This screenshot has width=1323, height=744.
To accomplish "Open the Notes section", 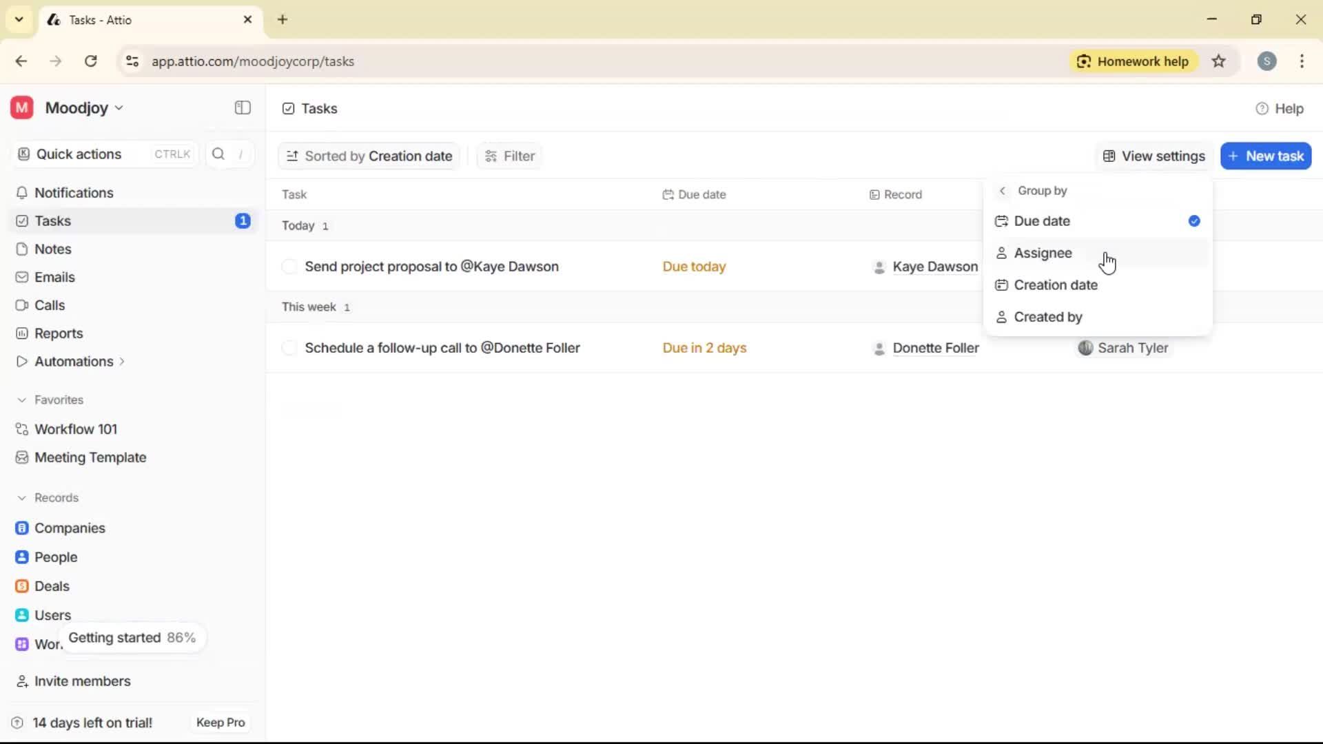I will pos(52,249).
